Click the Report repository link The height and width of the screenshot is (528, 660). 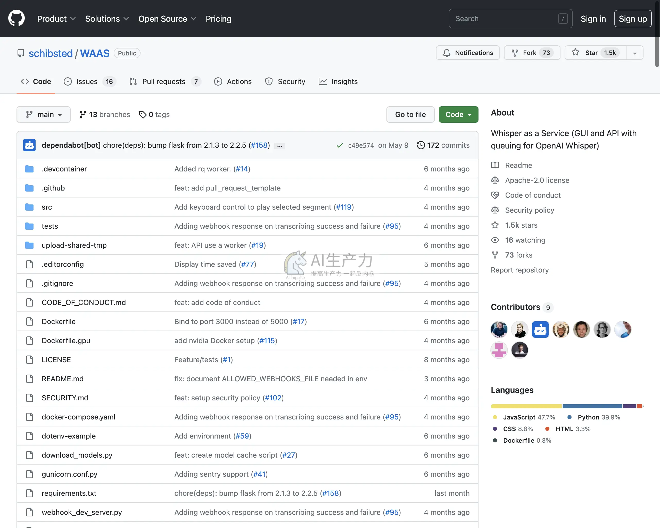[519, 270]
